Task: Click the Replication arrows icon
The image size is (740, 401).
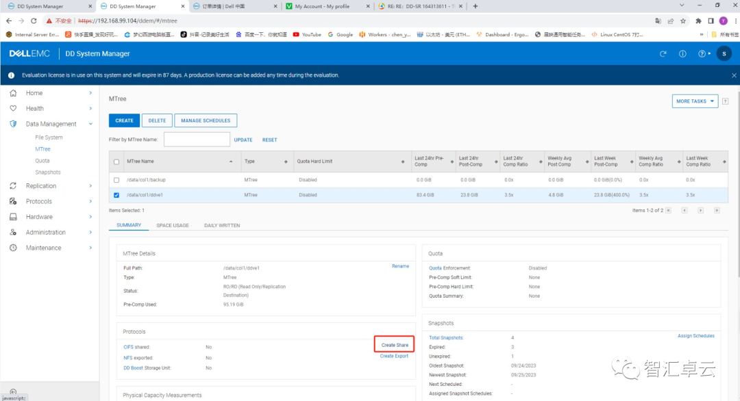Action: coord(13,186)
